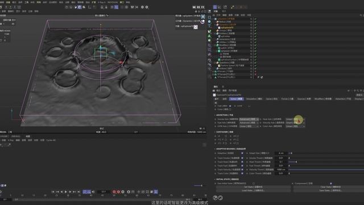Screen dimensions: 364x205
Task: Switch to the Advection tab
Action: [x=343, y=99]
